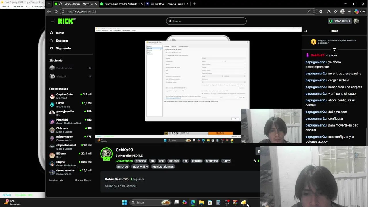The width and height of the screenshot is (368, 207).
Task: Open the favorites list icon
Action: 336,11
